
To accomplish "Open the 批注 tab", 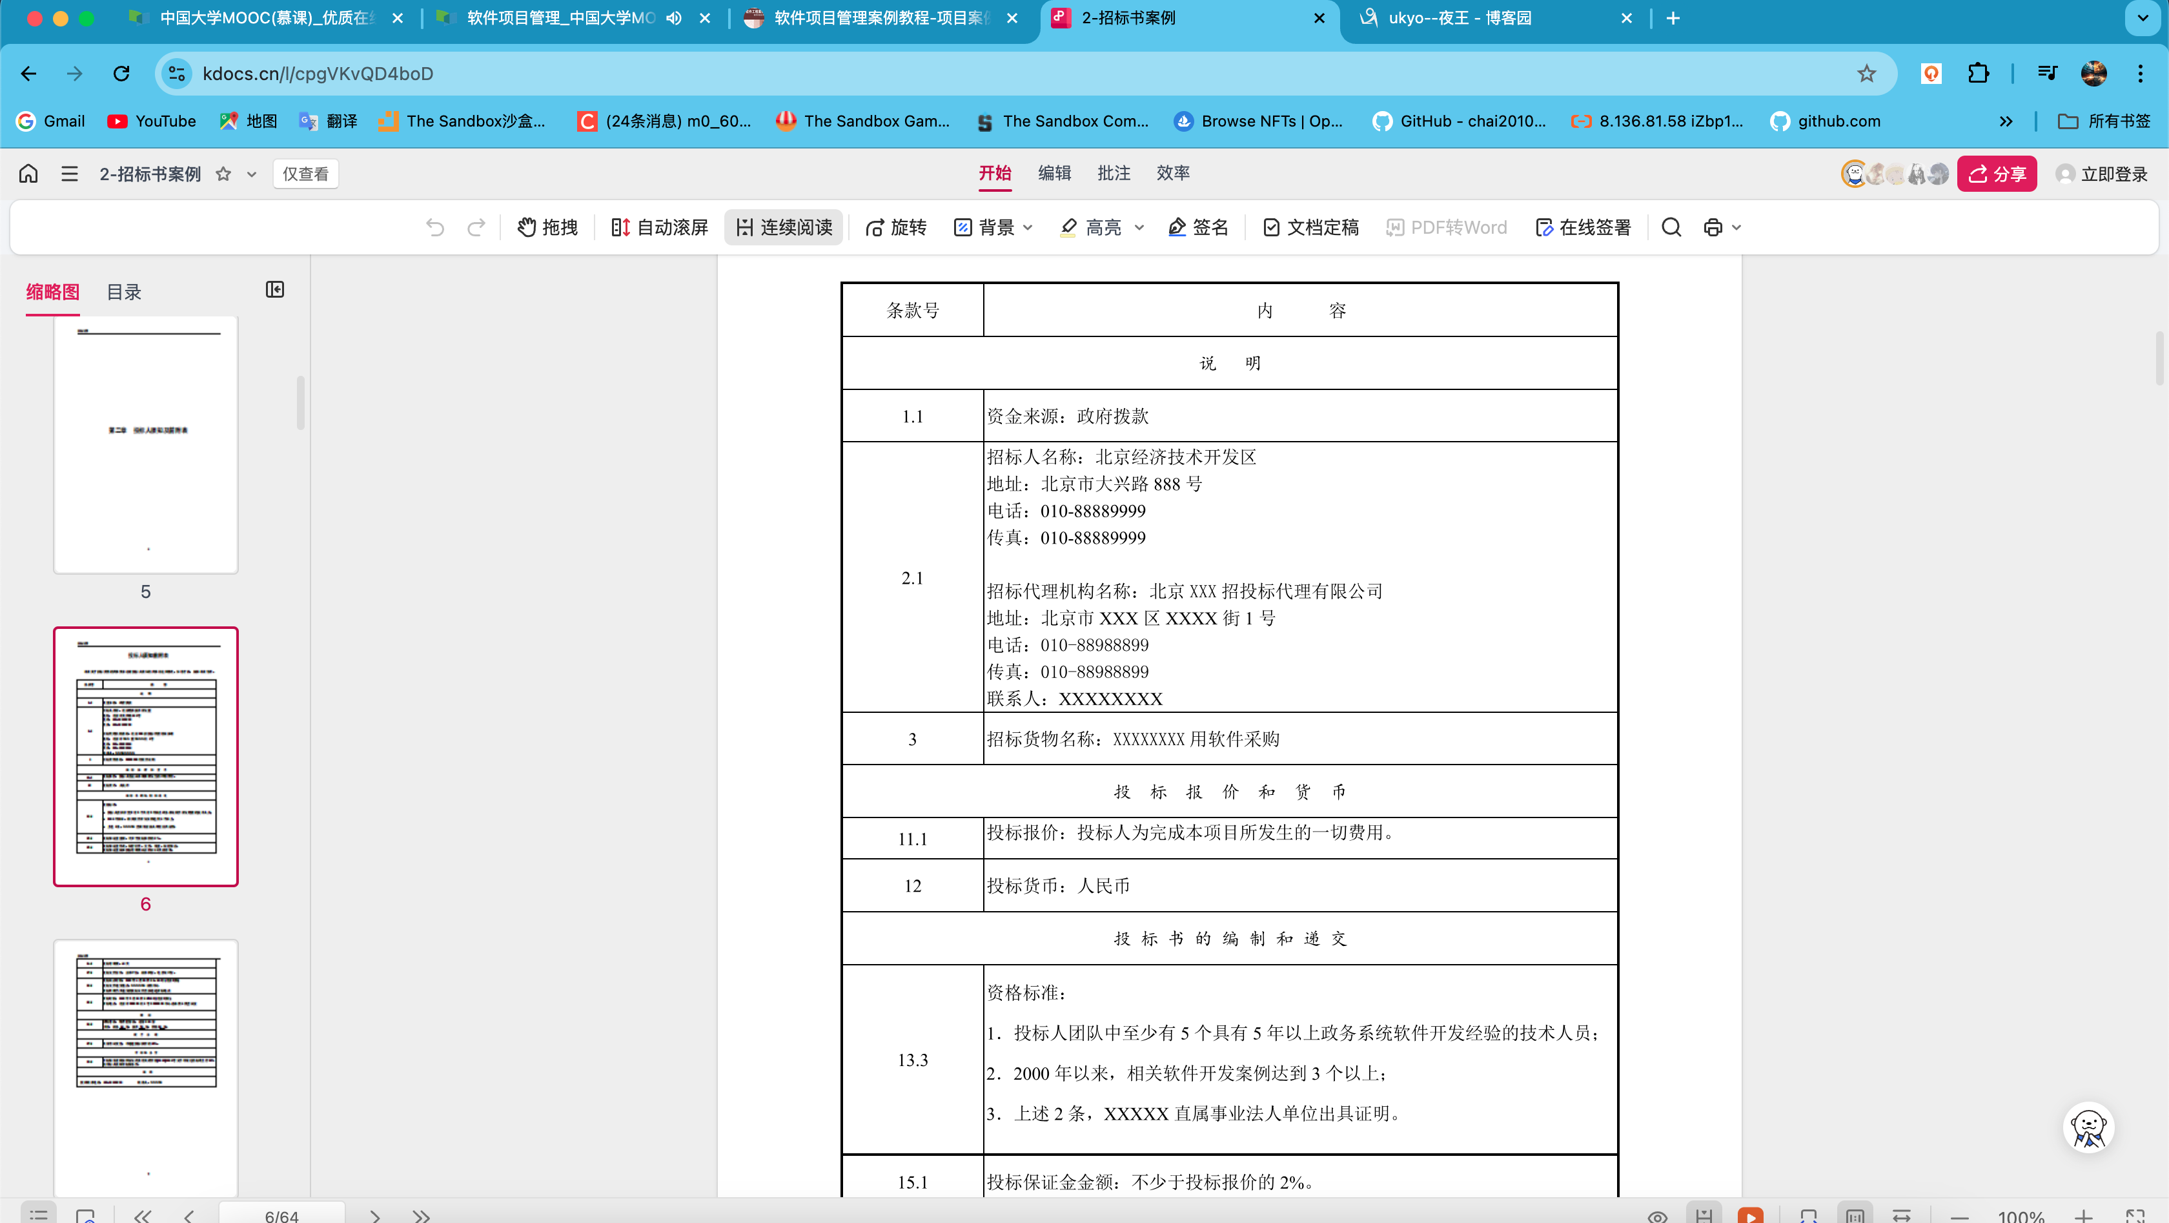I will (1113, 172).
